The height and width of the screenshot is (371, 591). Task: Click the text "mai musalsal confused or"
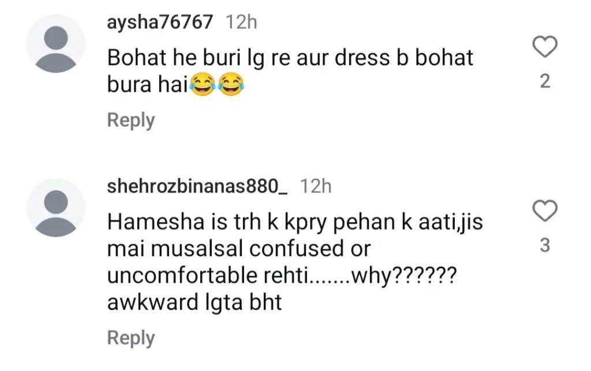pos(238,249)
